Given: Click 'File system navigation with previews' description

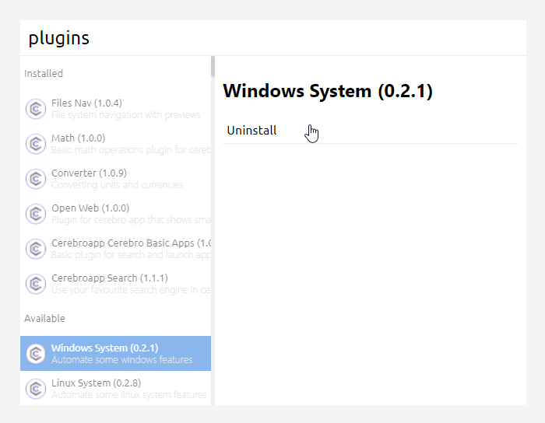Looking at the screenshot, I should (126, 115).
